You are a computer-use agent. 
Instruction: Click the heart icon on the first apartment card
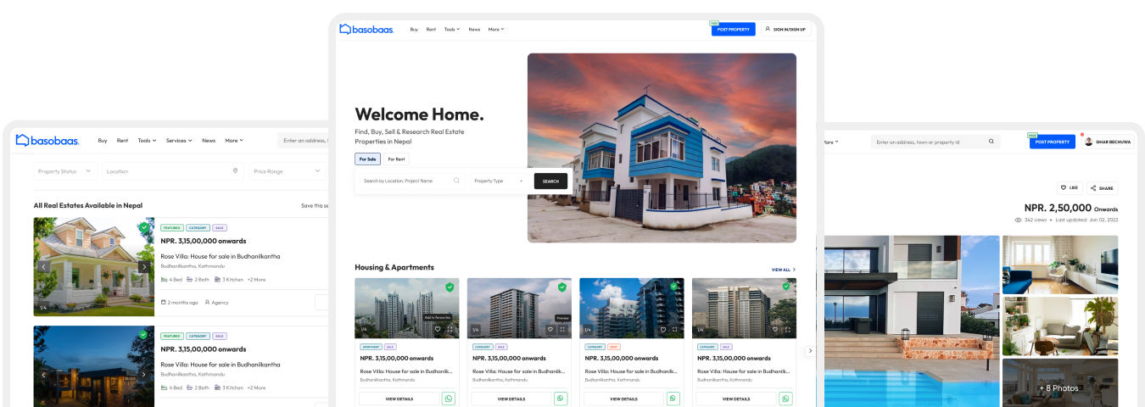(x=438, y=329)
